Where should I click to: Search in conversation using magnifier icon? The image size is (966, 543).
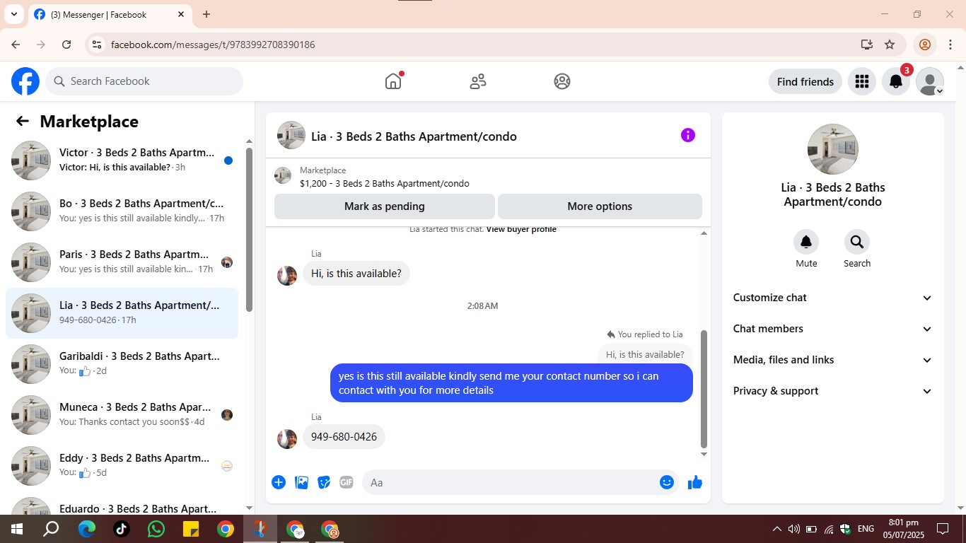(857, 242)
